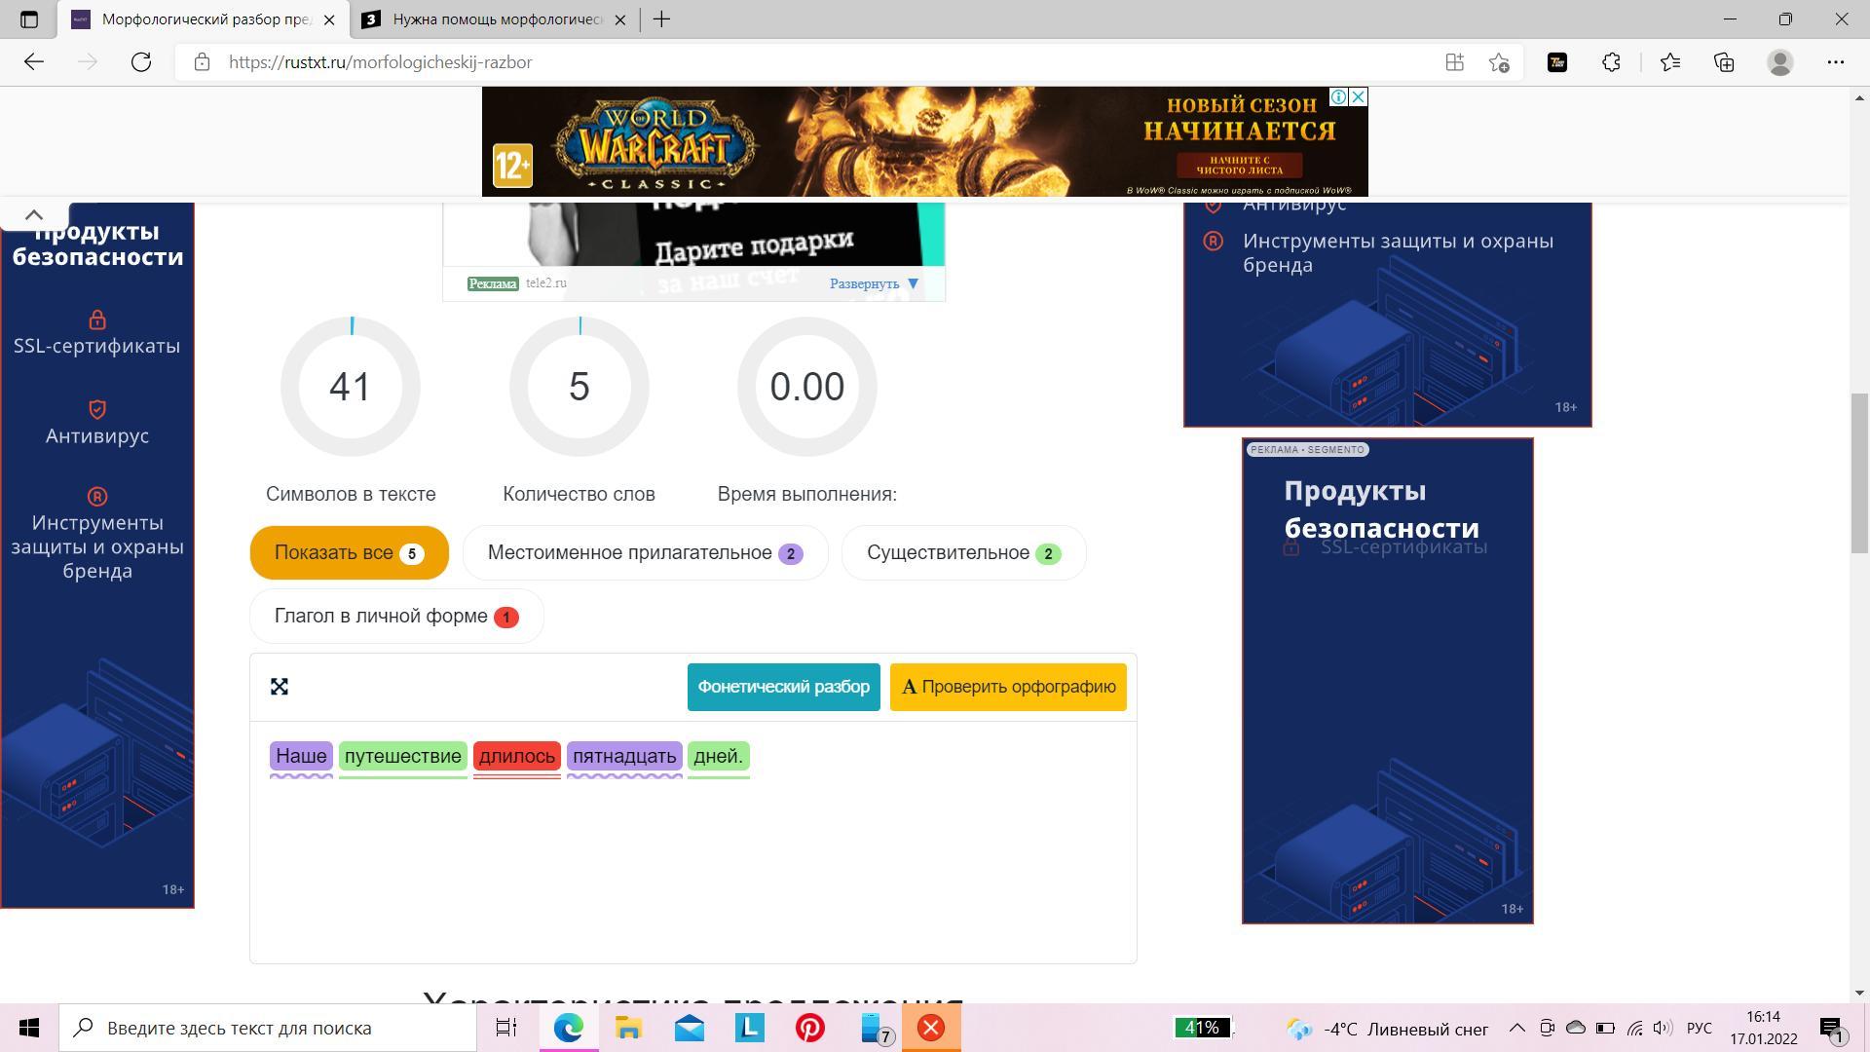Viewport: 1870px width, 1052px height.
Task: Click the fullscreen expand arrows icon
Action: tap(280, 688)
